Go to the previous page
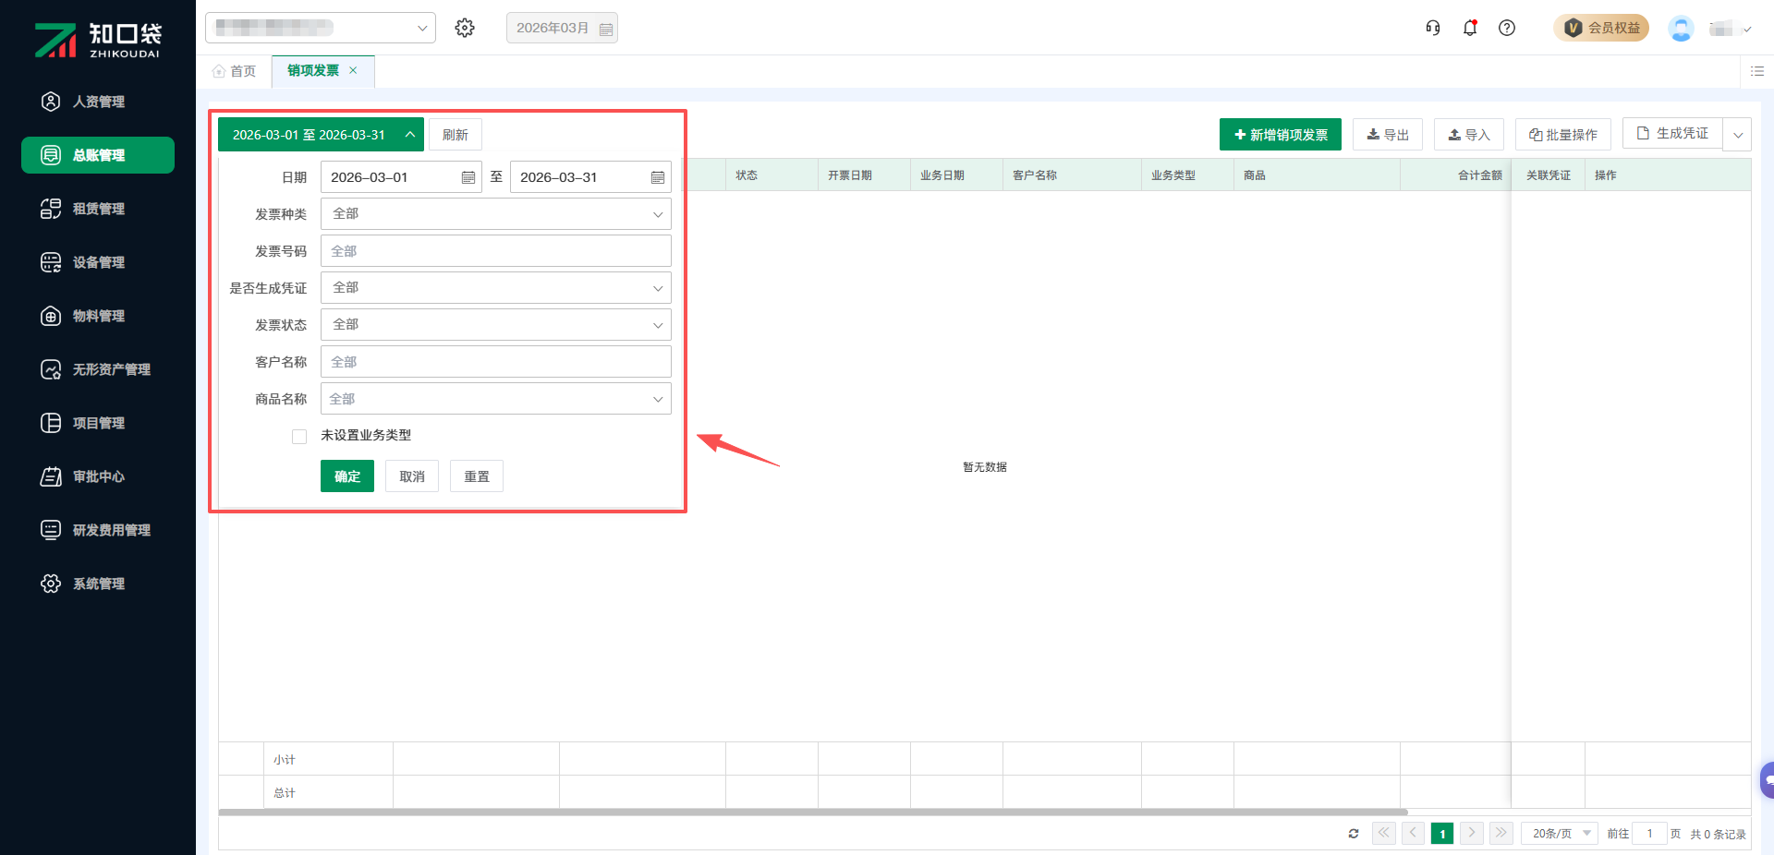This screenshot has width=1774, height=855. [x=1413, y=833]
